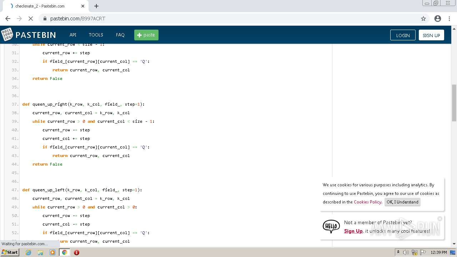Image resolution: width=457 pixels, height=257 pixels.
Task: Click the return statement on line 33
Action: [x=91, y=70]
